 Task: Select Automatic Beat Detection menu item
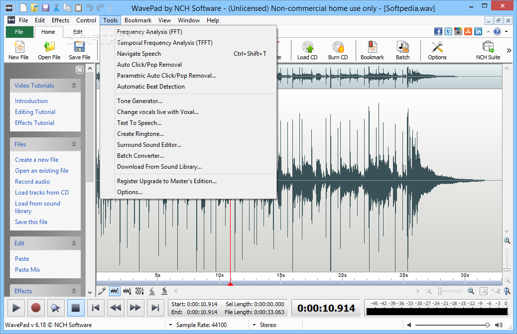tap(151, 86)
